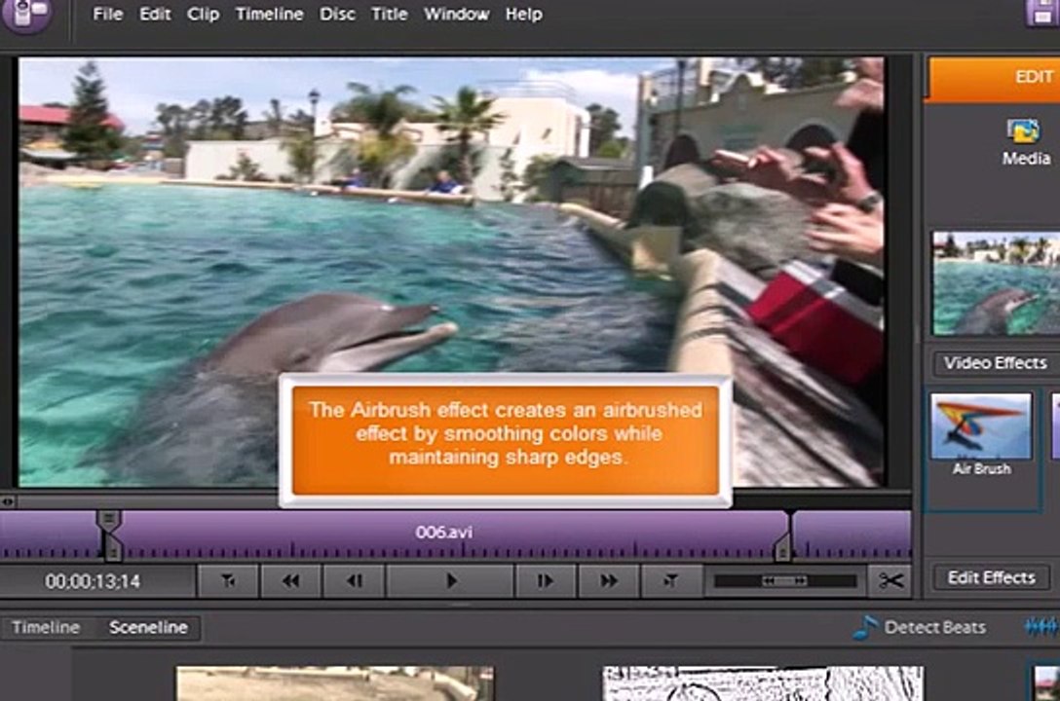Open the Window menu

point(456,14)
